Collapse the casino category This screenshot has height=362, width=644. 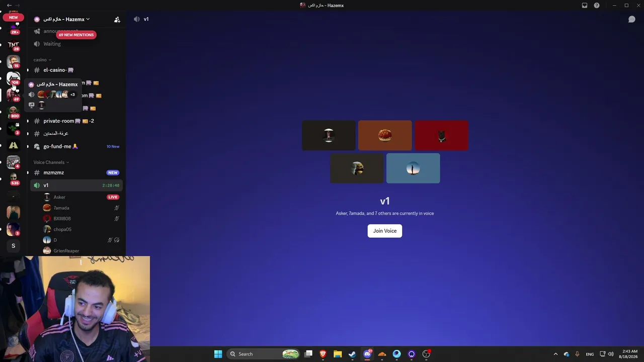click(42, 60)
